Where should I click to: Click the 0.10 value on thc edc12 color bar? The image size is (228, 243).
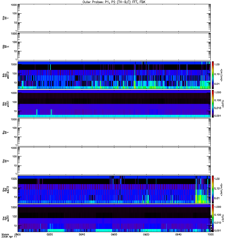pyautogui.click(x=217, y=189)
